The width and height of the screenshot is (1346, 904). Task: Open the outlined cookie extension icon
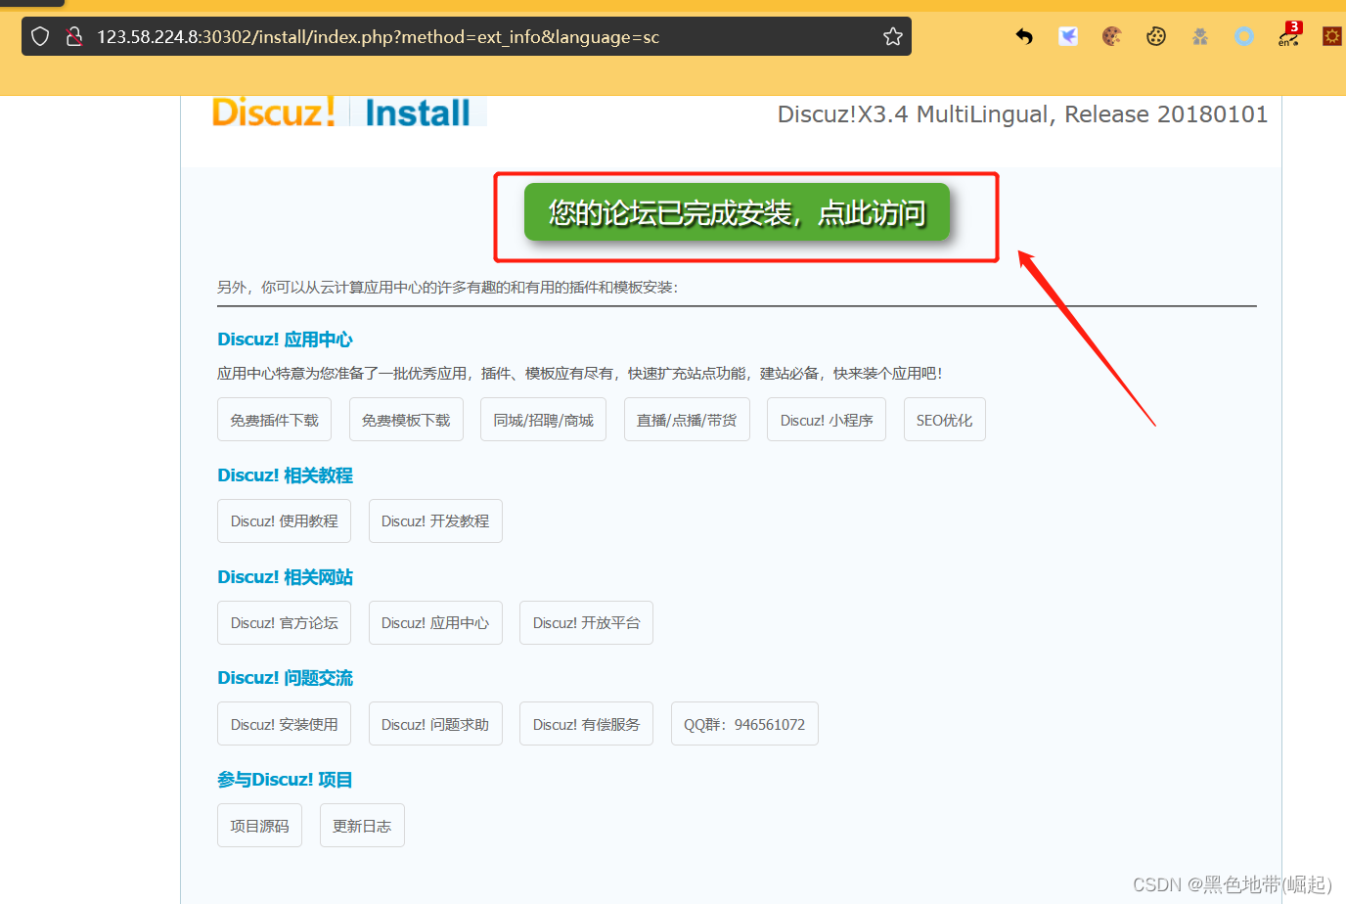1155,36
